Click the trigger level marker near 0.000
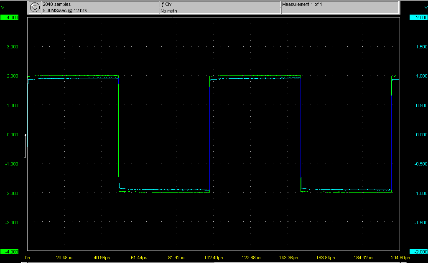Screen dimensions: 428x263 (x=25, y=146)
